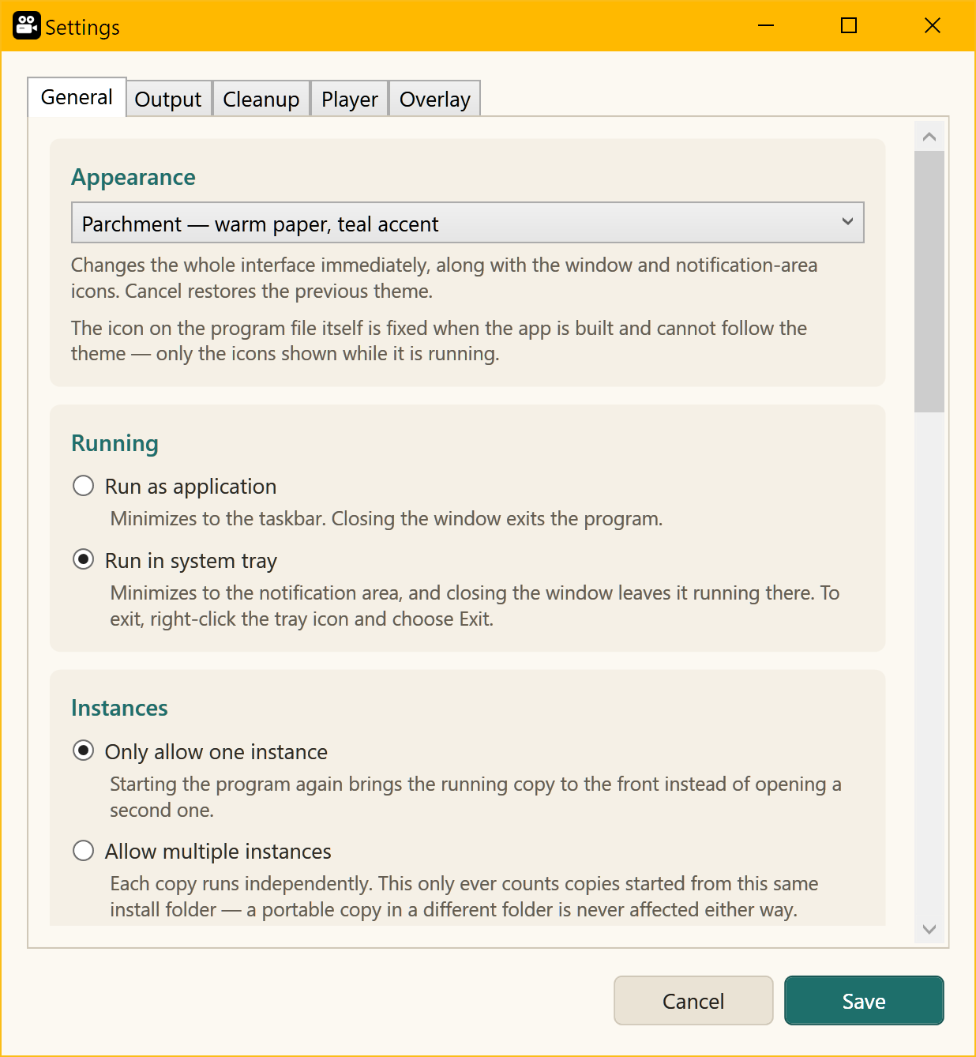
Task: Click the Appearance section heading
Action: point(133,177)
